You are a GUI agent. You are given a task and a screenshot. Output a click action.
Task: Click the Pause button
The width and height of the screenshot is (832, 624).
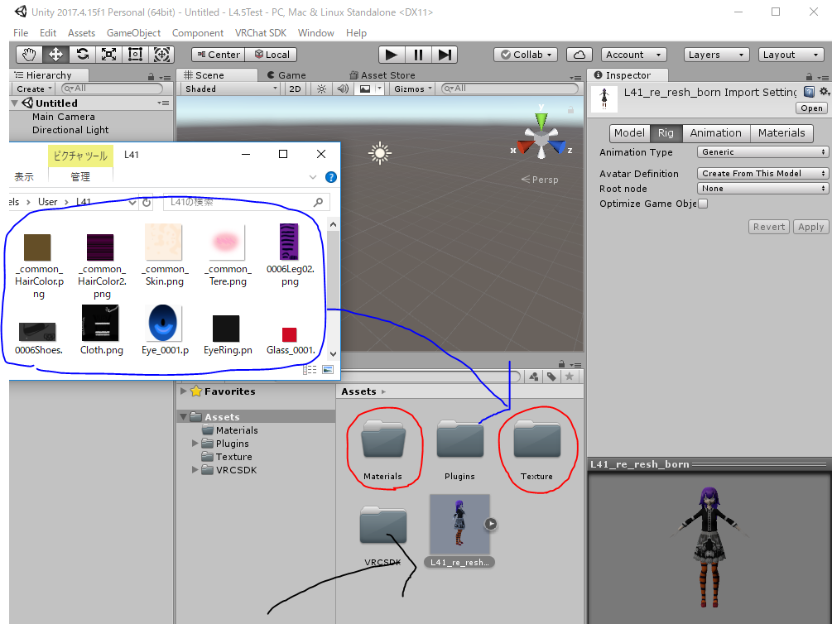[418, 55]
